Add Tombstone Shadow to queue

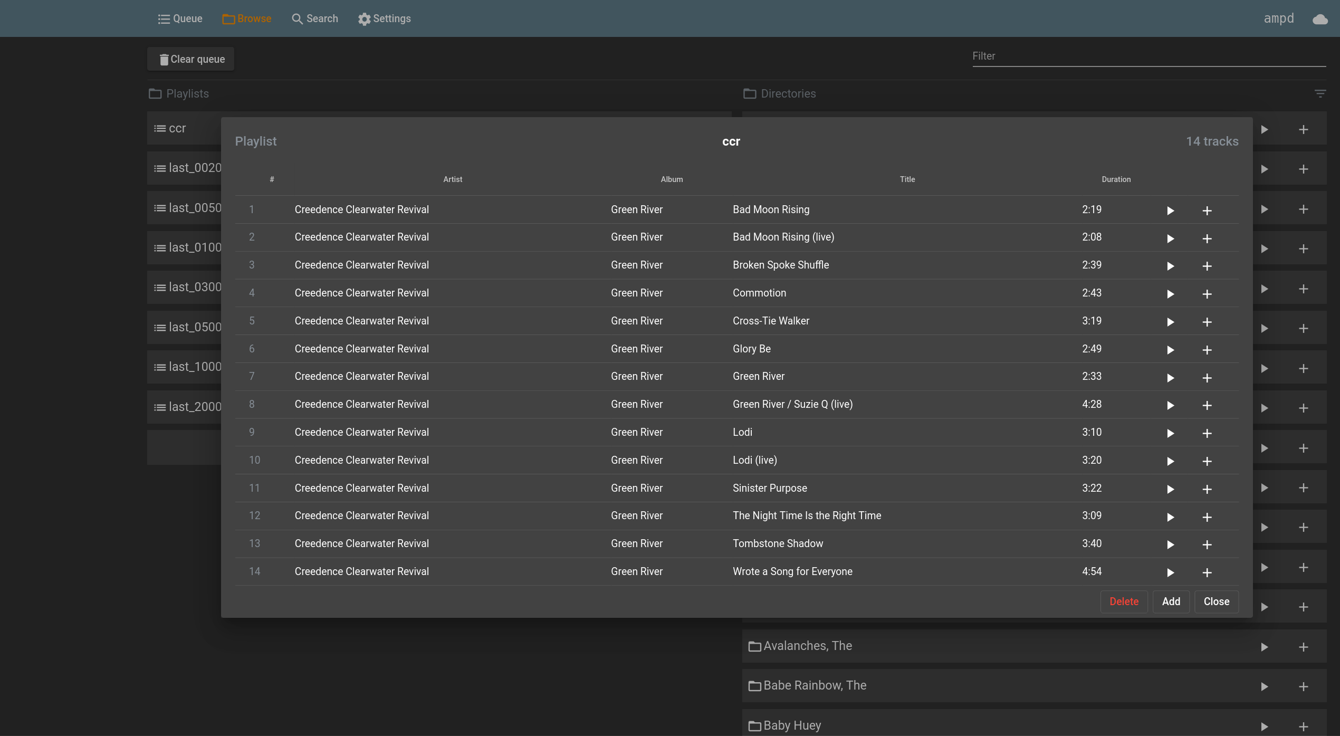click(x=1207, y=544)
